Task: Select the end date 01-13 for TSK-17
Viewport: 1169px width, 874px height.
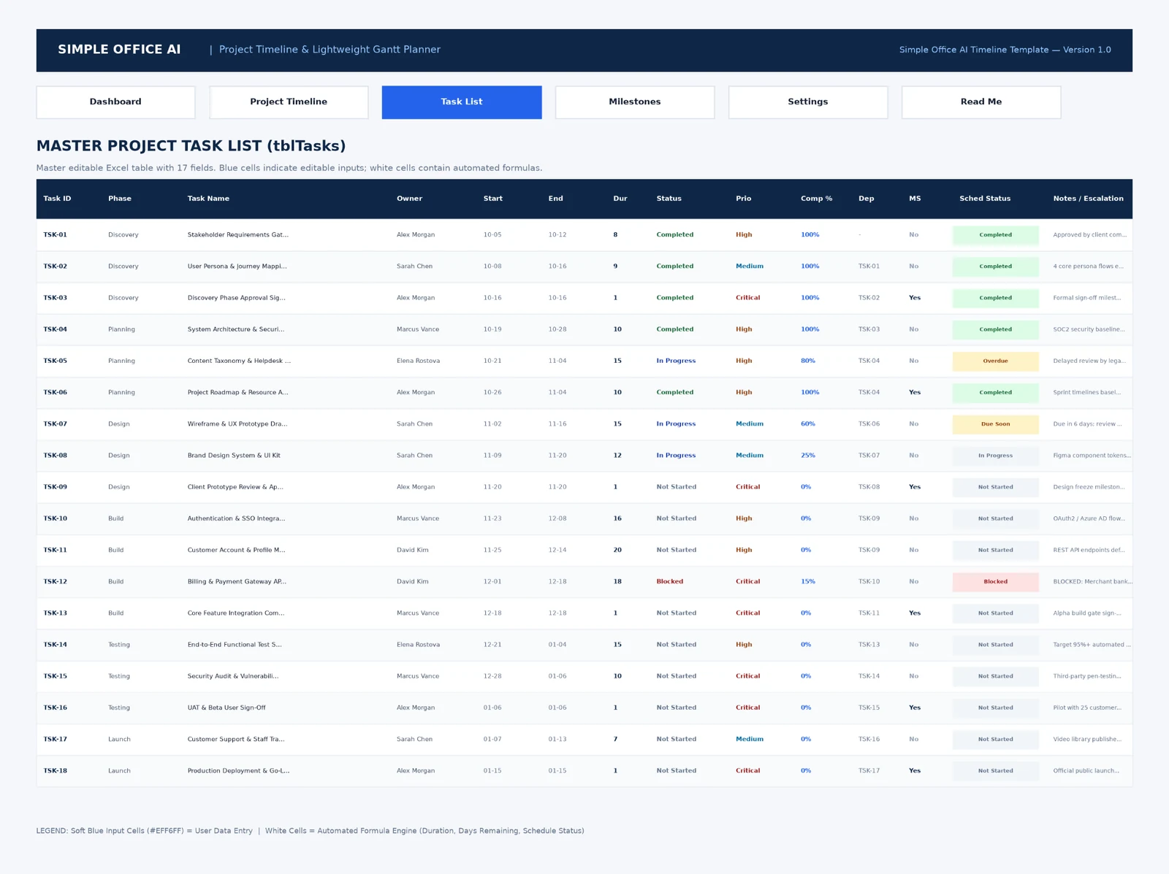Action: coord(557,740)
